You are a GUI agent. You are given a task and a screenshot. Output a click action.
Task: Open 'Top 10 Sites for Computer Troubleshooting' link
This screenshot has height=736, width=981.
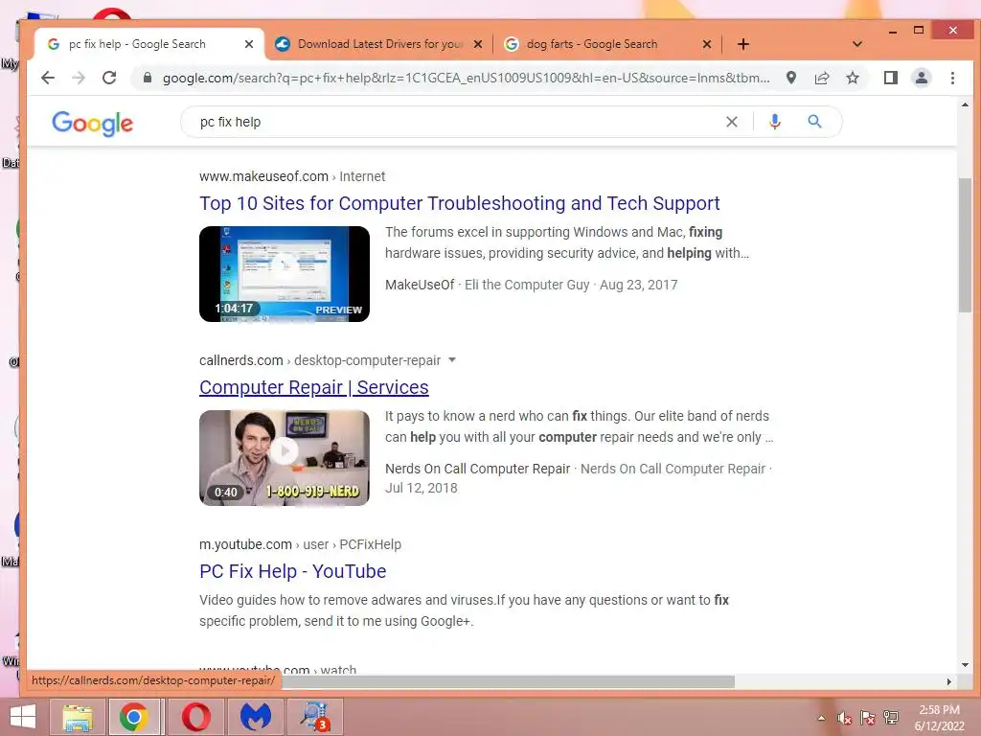click(x=459, y=203)
